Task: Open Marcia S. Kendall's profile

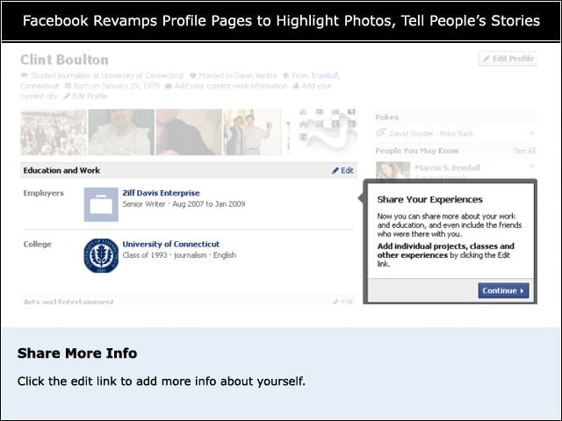Action: click(447, 168)
